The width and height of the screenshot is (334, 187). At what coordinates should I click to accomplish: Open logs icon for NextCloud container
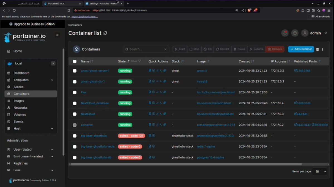(x=150, y=114)
